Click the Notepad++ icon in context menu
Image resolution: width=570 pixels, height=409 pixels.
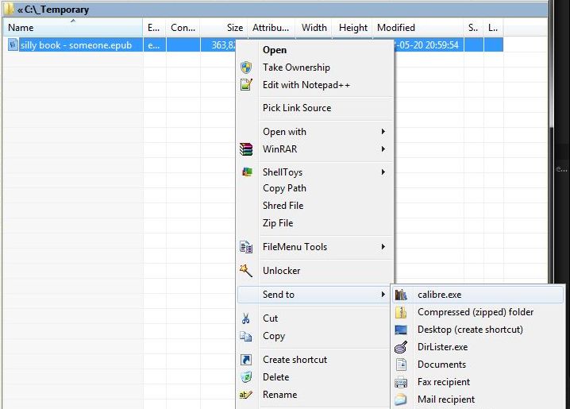[246, 85]
